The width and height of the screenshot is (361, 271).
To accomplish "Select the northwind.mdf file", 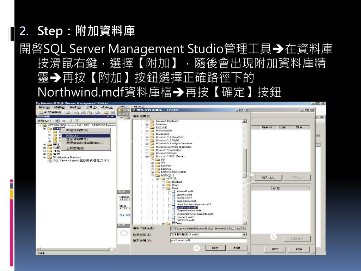I will pyautogui.click(x=187, y=207).
